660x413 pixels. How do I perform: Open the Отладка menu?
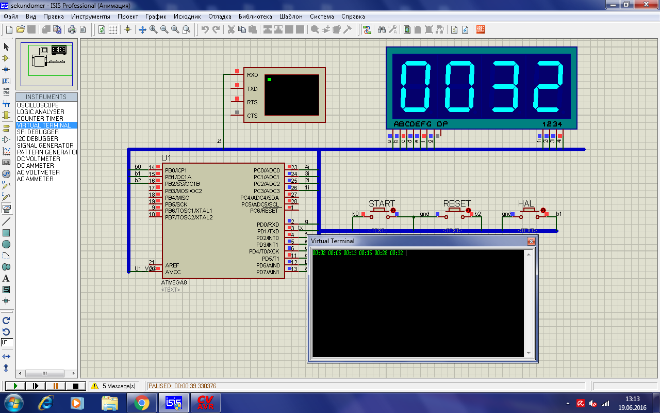click(220, 17)
